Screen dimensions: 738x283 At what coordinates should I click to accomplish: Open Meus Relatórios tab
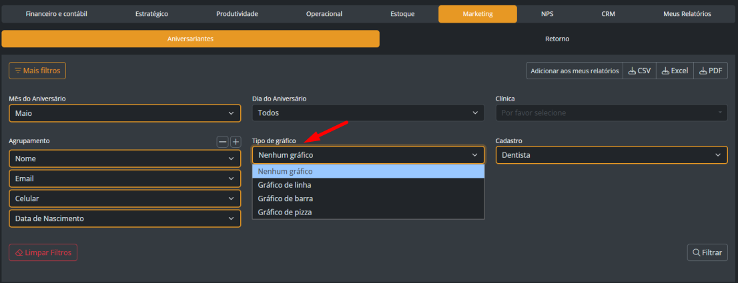tap(687, 14)
